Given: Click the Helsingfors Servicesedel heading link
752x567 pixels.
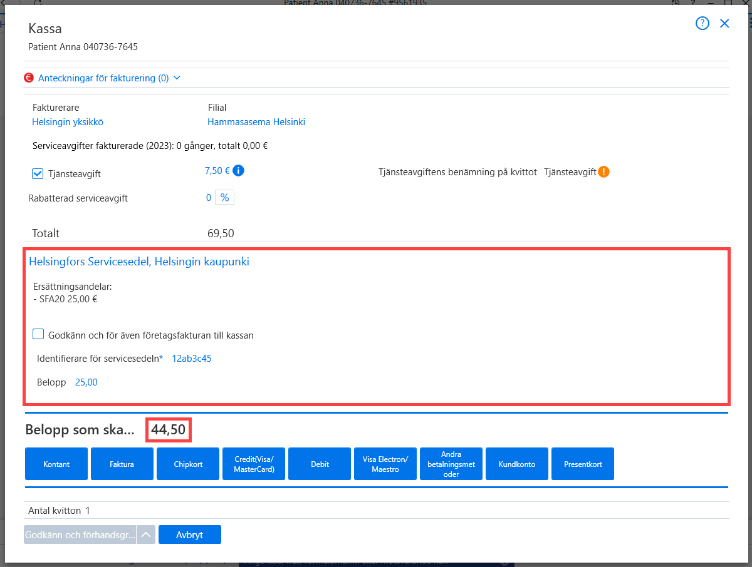Looking at the screenshot, I should (x=139, y=262).
